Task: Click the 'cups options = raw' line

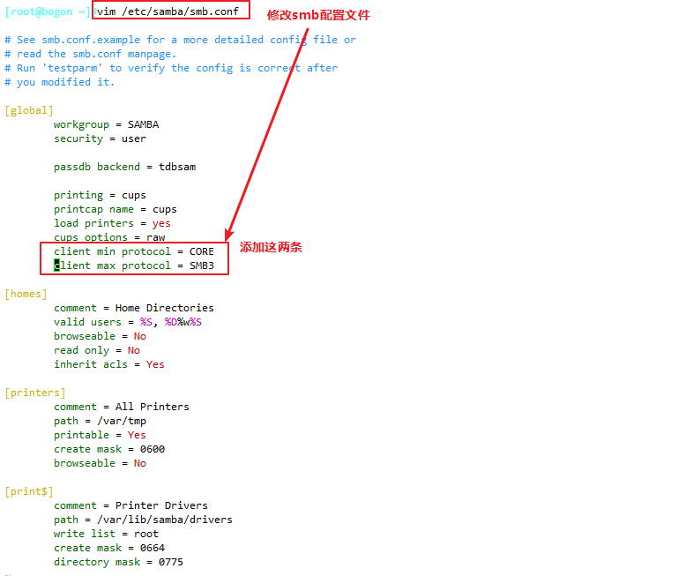Action: [x=109, y=237]
